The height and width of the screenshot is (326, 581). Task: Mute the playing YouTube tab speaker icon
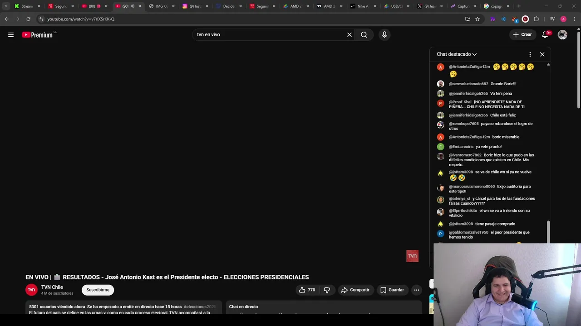(133, 6)
